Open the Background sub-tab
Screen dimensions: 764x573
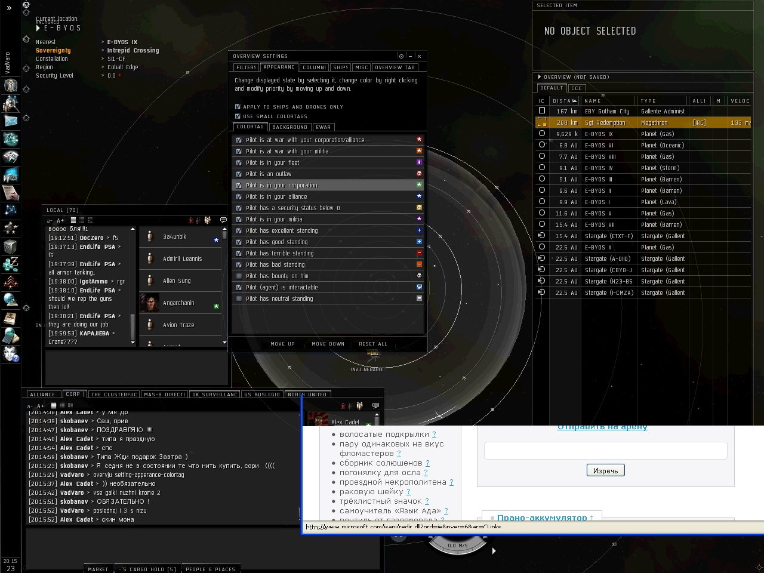[289, 127]
